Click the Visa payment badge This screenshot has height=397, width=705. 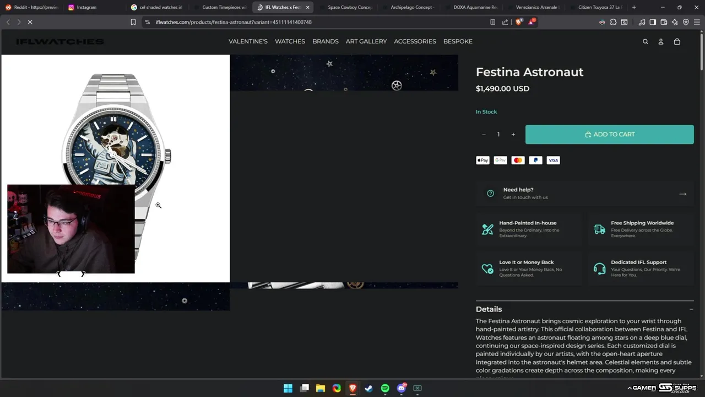coord(553,160)
